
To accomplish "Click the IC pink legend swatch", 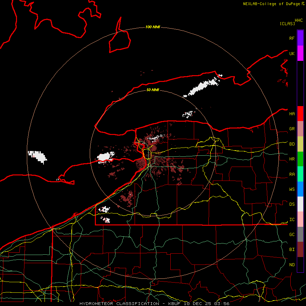I will pyautogui.click(x=300, y=219).
